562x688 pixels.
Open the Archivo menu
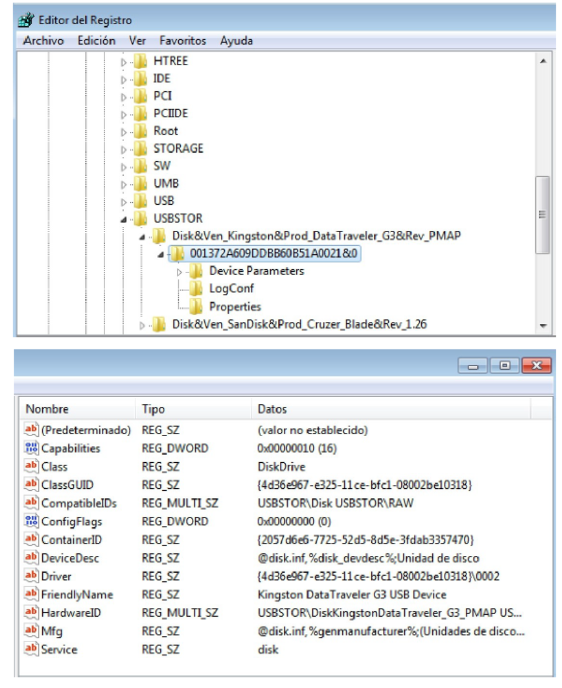[x=43, y=41]
